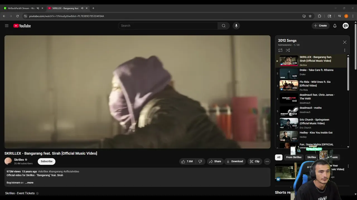Open the more actions ellipsis under the video
This screenshot has height=200, width=357.
tap(267, 161)
